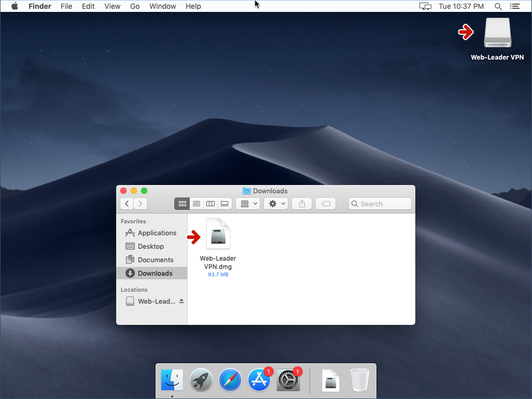Viewport: 532px width, 399px height.
Task: Open App Store from the Dock
Action: [x=259, y=380]
